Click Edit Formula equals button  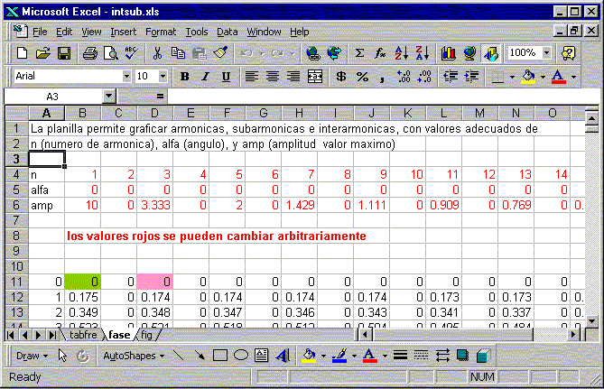(x=160, y=96)
